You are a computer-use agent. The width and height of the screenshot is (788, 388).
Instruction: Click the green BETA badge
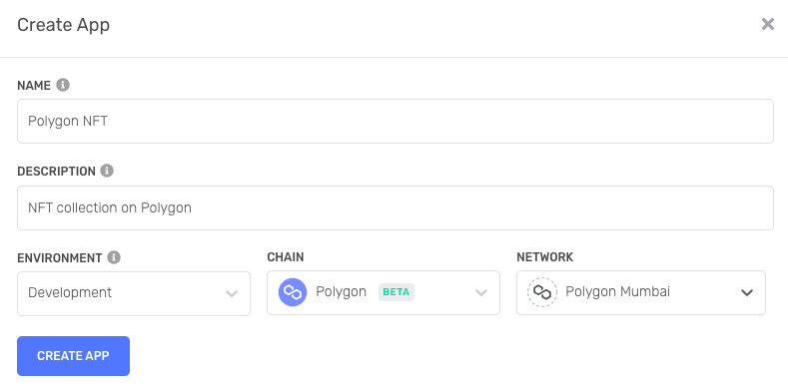tap(396, 292)
